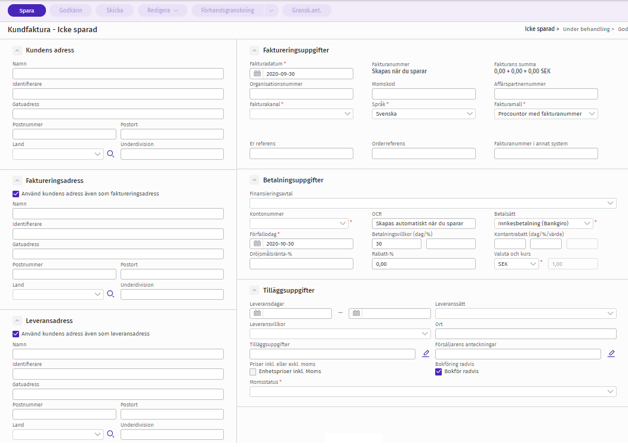Collapse the Leveransadress section
The image size is (628, 447).
pyautogui.click(x=17, y=321)
